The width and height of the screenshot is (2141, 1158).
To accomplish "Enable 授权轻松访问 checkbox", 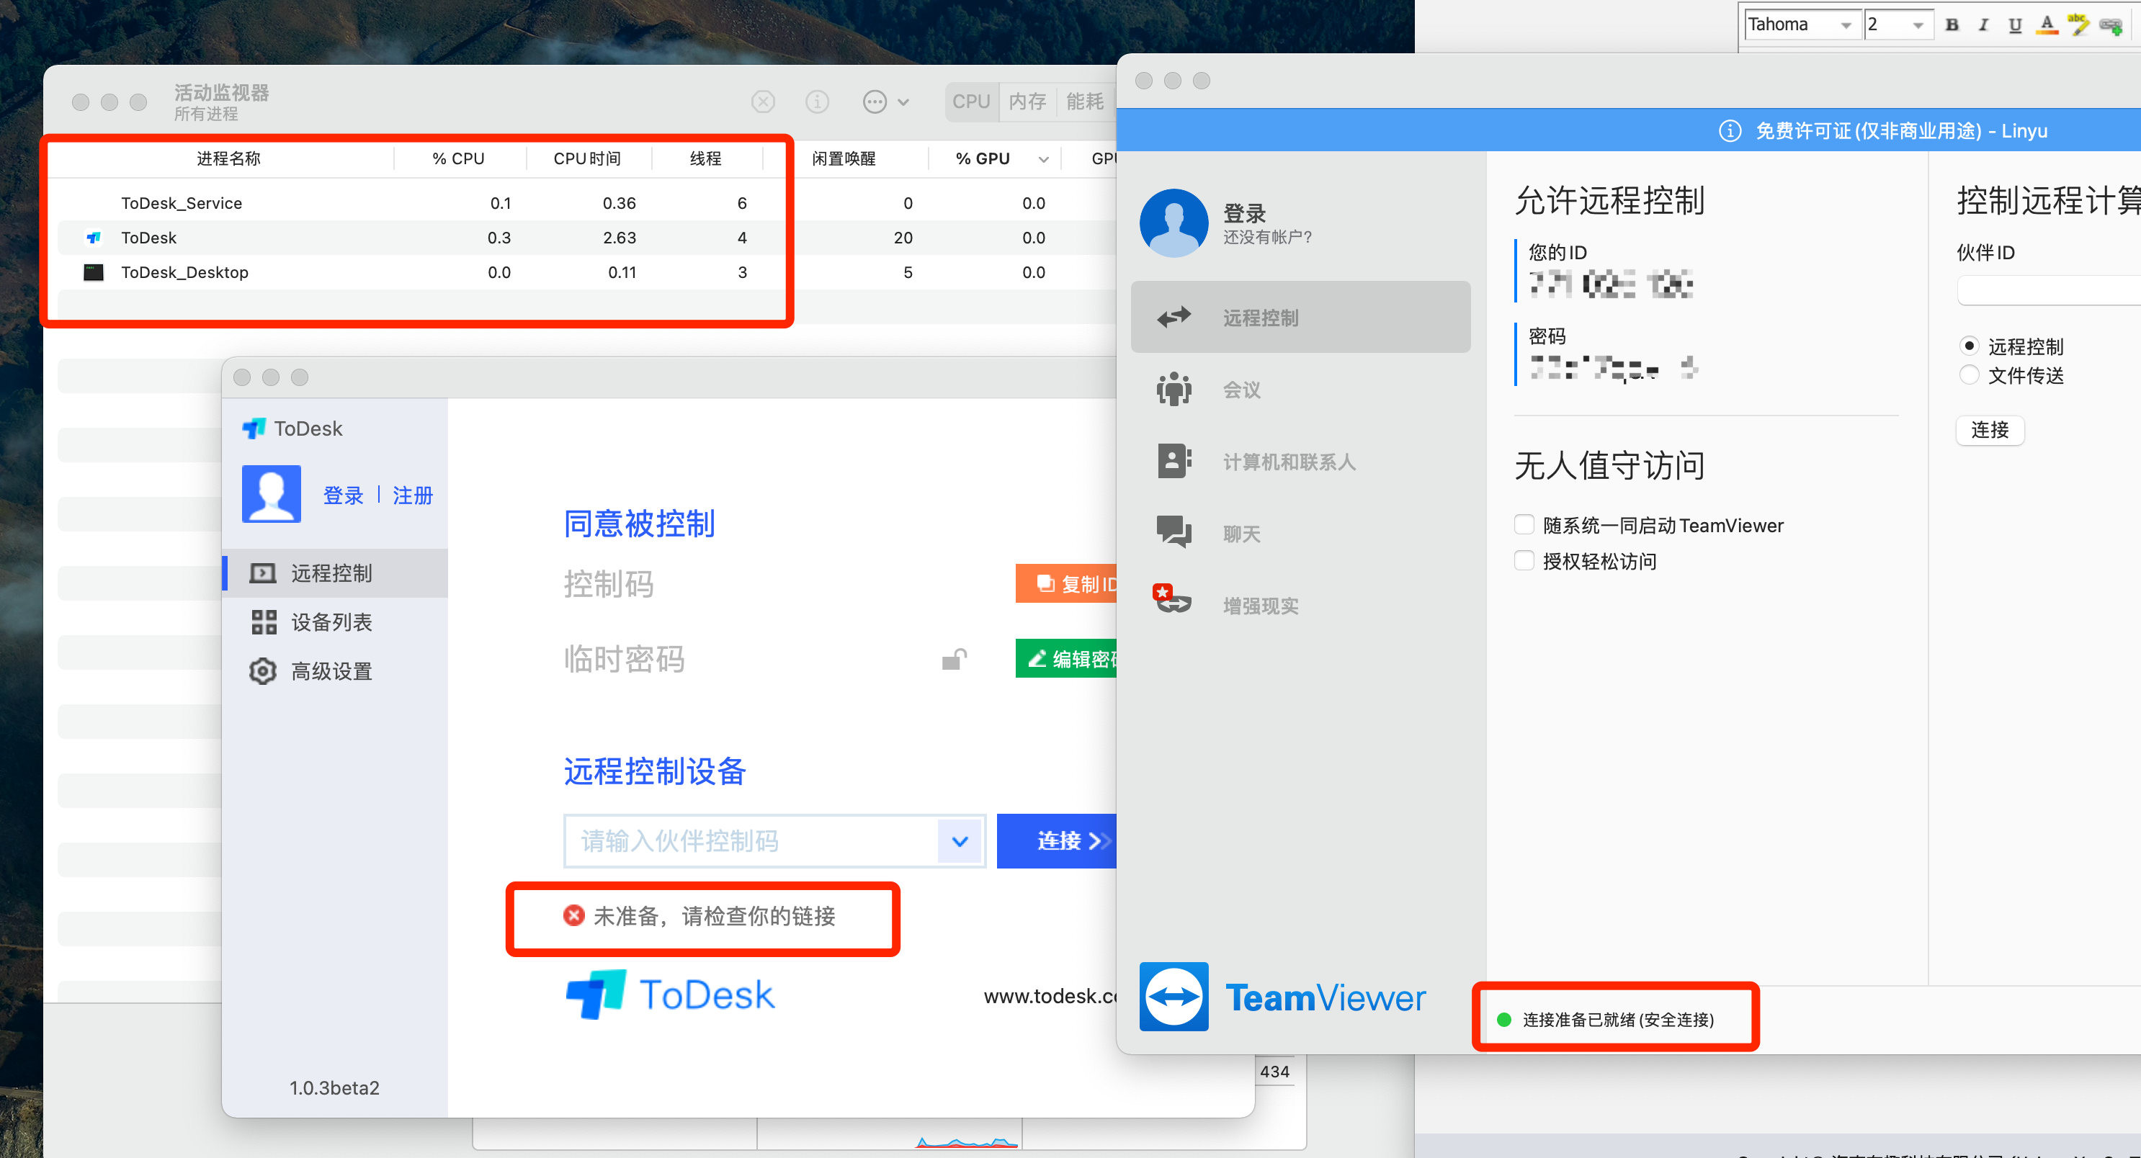I will [x=1524, y=561].
